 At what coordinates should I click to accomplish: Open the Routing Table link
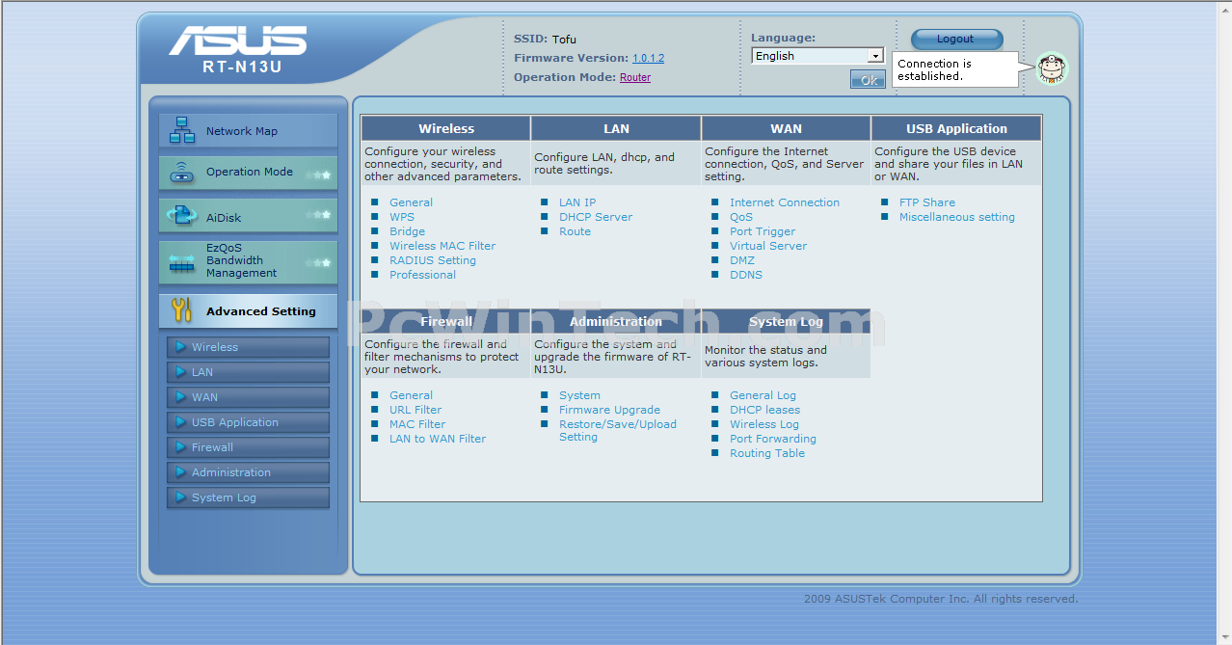[767, 453]
